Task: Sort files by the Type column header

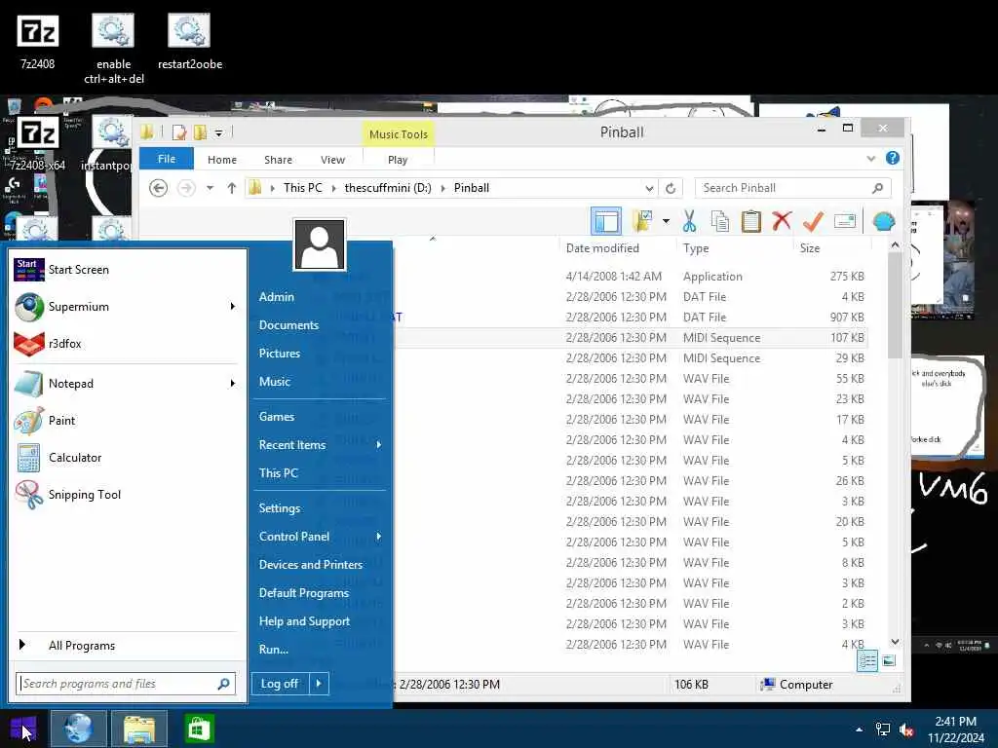Action: click(696, 248)
